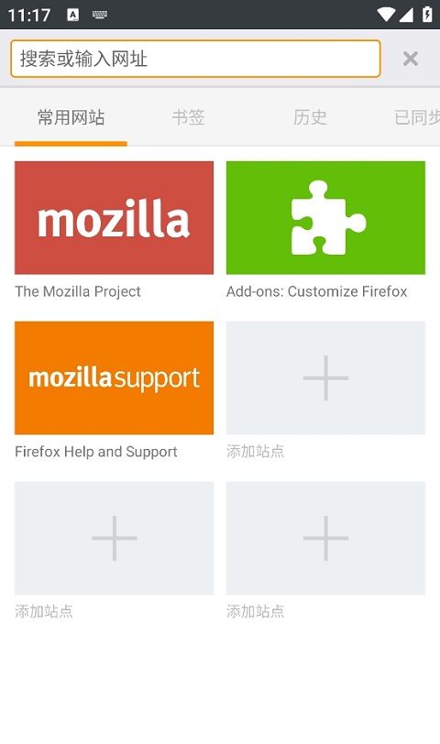Screen dimensions: 440x744
Task: Tap the 添加站点 label under the bottom-left tile
Action: click(44, 611)
